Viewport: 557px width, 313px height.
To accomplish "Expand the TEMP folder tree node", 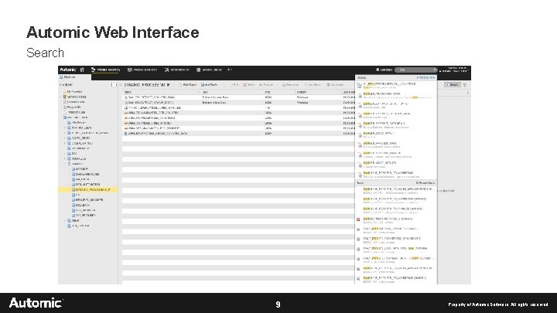I will tap(65, 220).
